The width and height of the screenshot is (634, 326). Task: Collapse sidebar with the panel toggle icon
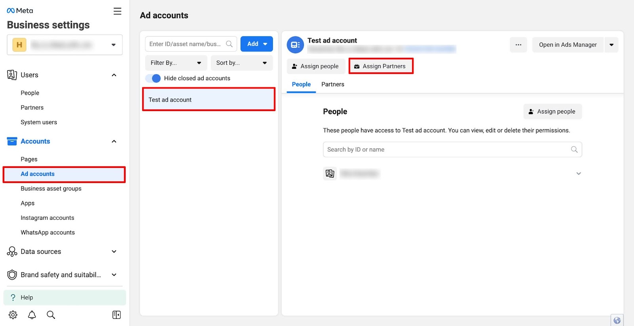coord(116,315)
